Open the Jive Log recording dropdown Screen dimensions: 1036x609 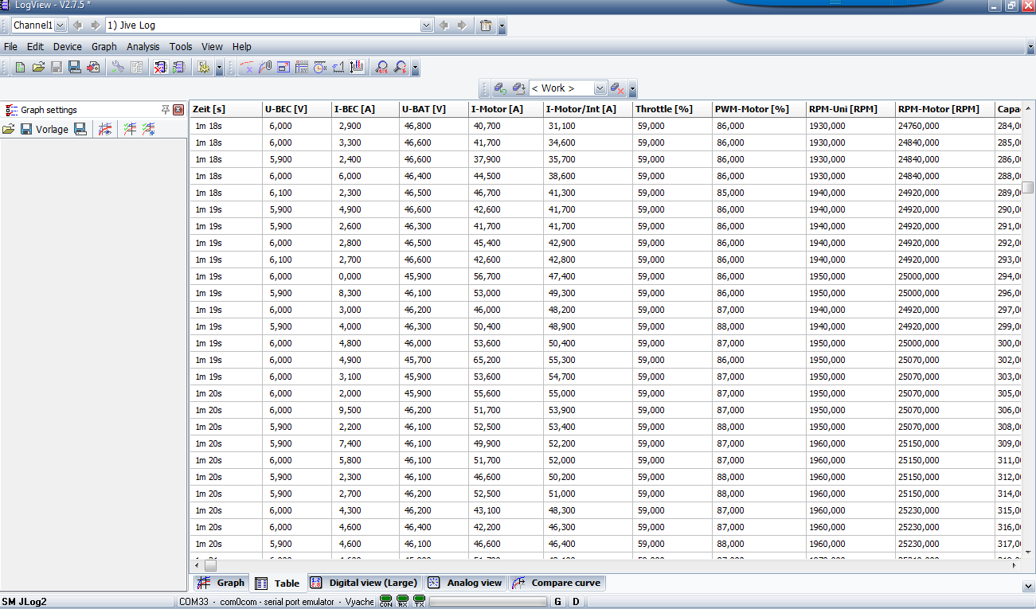tap(426, 25)
